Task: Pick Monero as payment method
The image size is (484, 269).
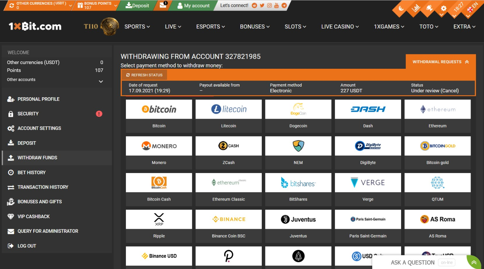Action: coord(159,153)
